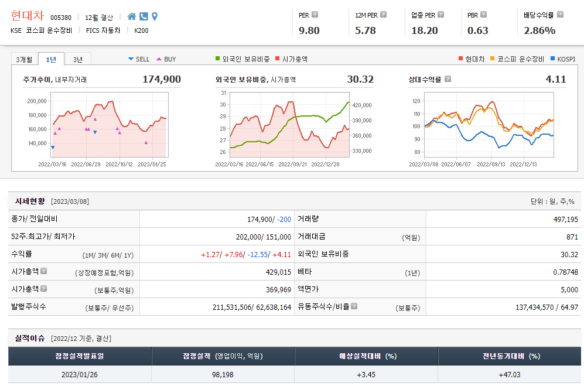Click the 실적이슈 section heading

click(30, 338)
